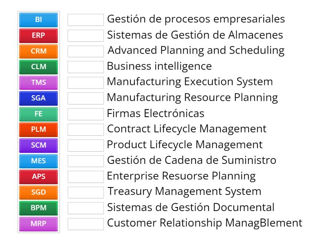Click slot beside Gestión de procesos empresariales
The height and width of the screenshot is (244, 326).
[x=86, y=20]
